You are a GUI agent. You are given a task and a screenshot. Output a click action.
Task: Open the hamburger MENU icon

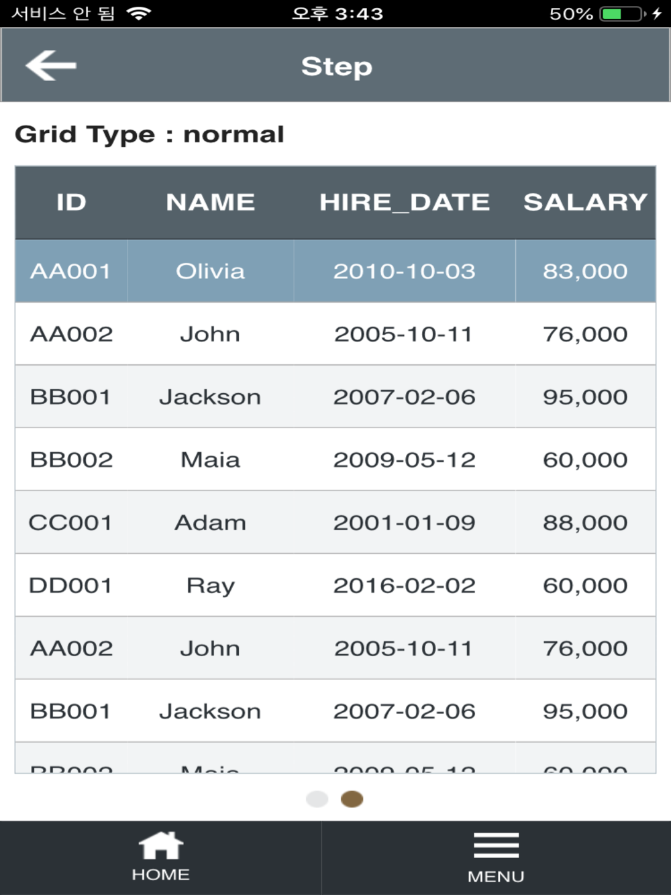pos(496,845)
